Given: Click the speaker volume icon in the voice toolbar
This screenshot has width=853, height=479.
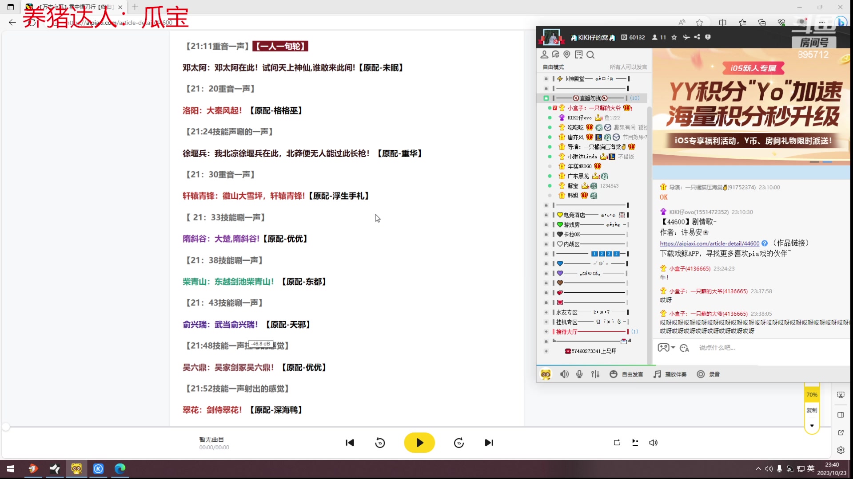Looking at the screenshot, I should coord(564,374).
